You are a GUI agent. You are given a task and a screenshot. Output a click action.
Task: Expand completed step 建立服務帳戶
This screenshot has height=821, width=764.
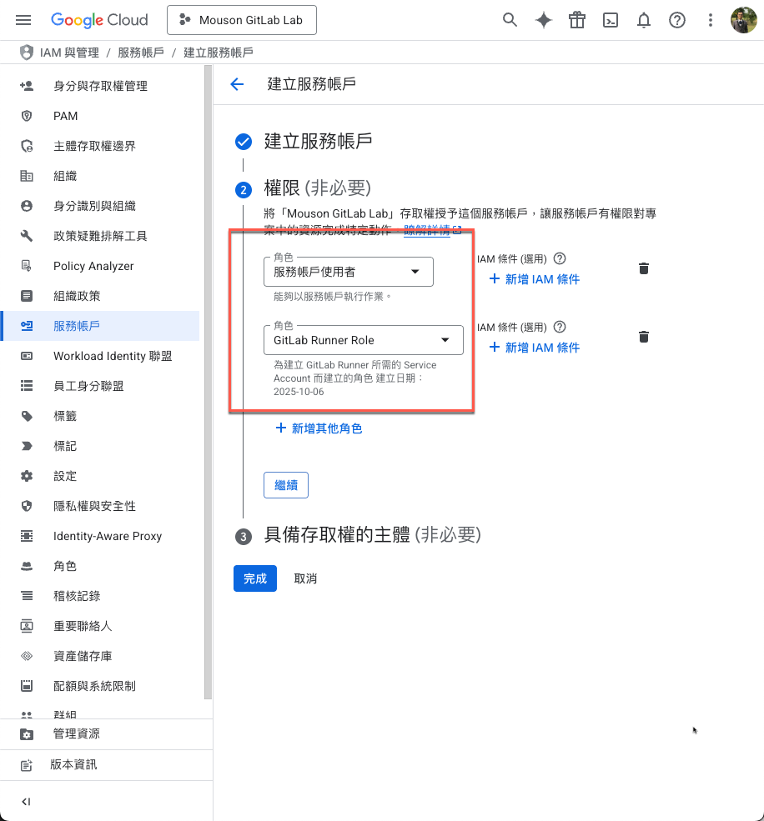pyautogui.click(x=318, y=142)
